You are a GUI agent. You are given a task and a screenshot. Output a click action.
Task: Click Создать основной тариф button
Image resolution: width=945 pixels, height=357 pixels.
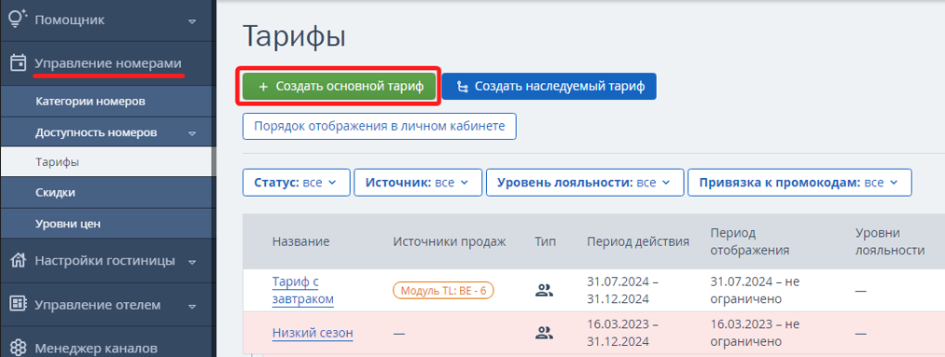340,87
